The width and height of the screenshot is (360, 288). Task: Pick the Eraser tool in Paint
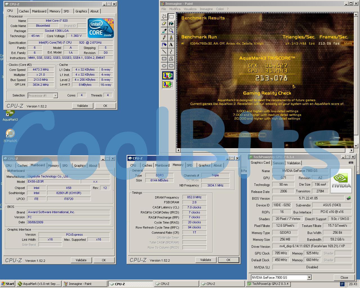point(164,24)
